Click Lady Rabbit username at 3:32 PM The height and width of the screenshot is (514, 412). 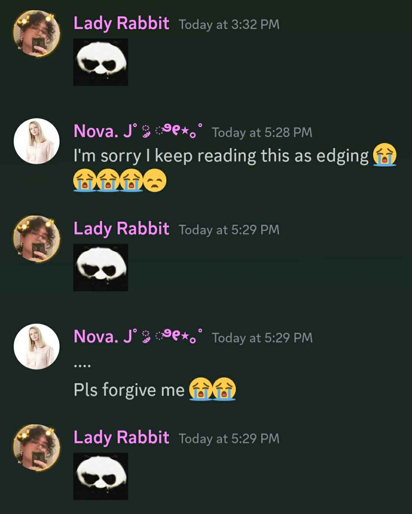tap(121, 24)
